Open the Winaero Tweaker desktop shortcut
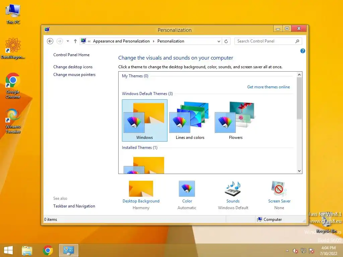Image resolution: width=343 pixels, height=257 pixels. click(13, 121)
